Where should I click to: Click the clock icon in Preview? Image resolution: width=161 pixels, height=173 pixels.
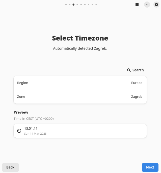point(19,131)
